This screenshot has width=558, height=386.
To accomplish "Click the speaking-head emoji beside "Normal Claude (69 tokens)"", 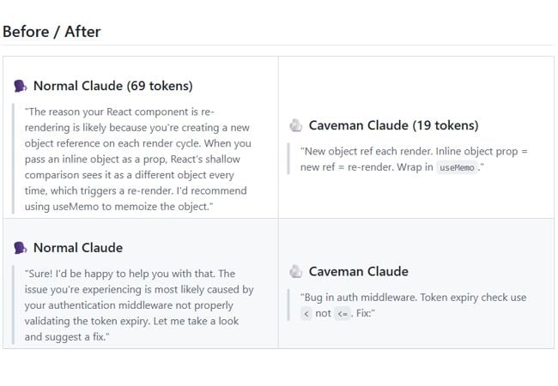I will click(21, 86).
